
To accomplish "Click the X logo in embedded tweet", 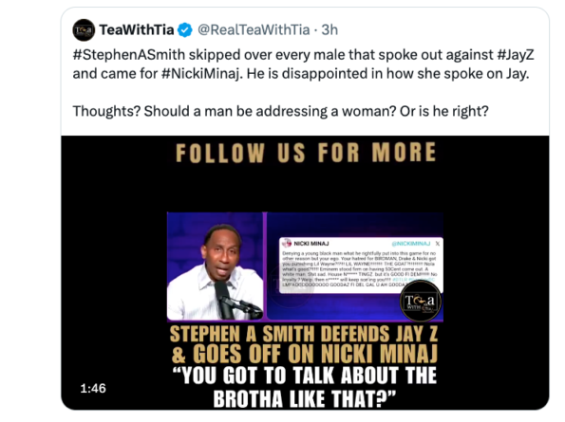I will [438, 244].
